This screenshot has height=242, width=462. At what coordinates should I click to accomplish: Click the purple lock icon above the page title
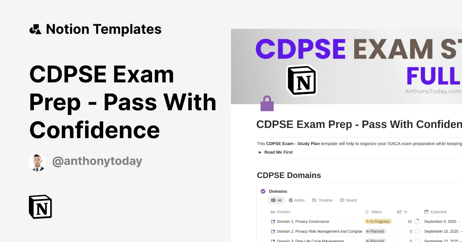click(267, 103)
